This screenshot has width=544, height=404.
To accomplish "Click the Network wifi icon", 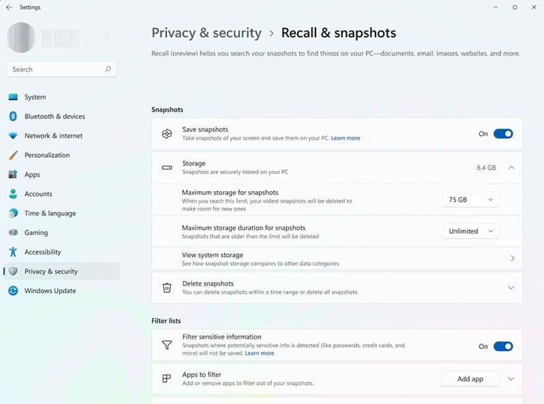I will (13, 136).
